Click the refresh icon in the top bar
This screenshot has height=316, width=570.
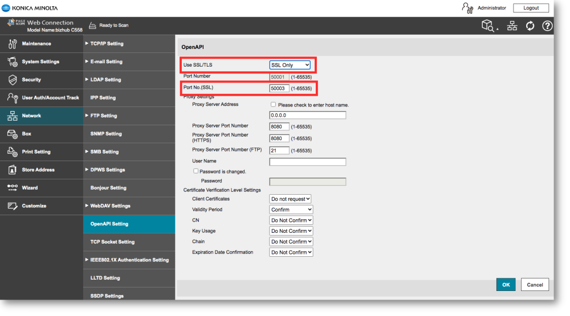pyautogui.click(x=530, y=26)
